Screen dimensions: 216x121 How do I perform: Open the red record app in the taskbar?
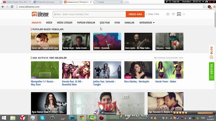(x=102, y=118)
